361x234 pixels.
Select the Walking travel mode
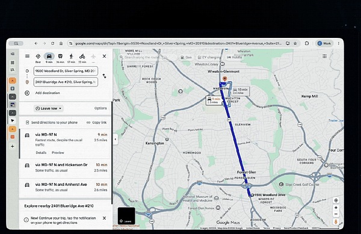71,58
